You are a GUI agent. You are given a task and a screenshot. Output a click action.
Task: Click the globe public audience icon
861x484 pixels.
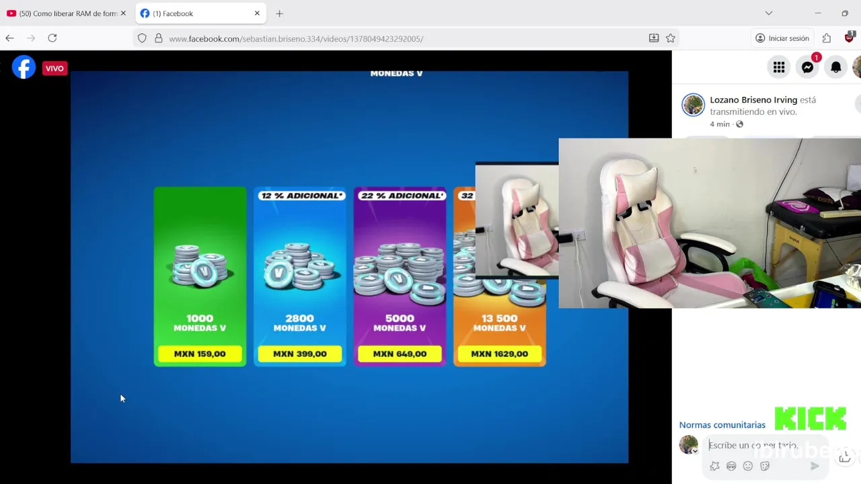point(739,124)
